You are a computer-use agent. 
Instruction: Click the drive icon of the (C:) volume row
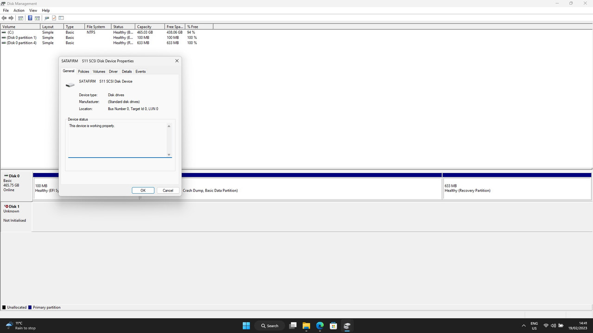(x=4, y=32)
